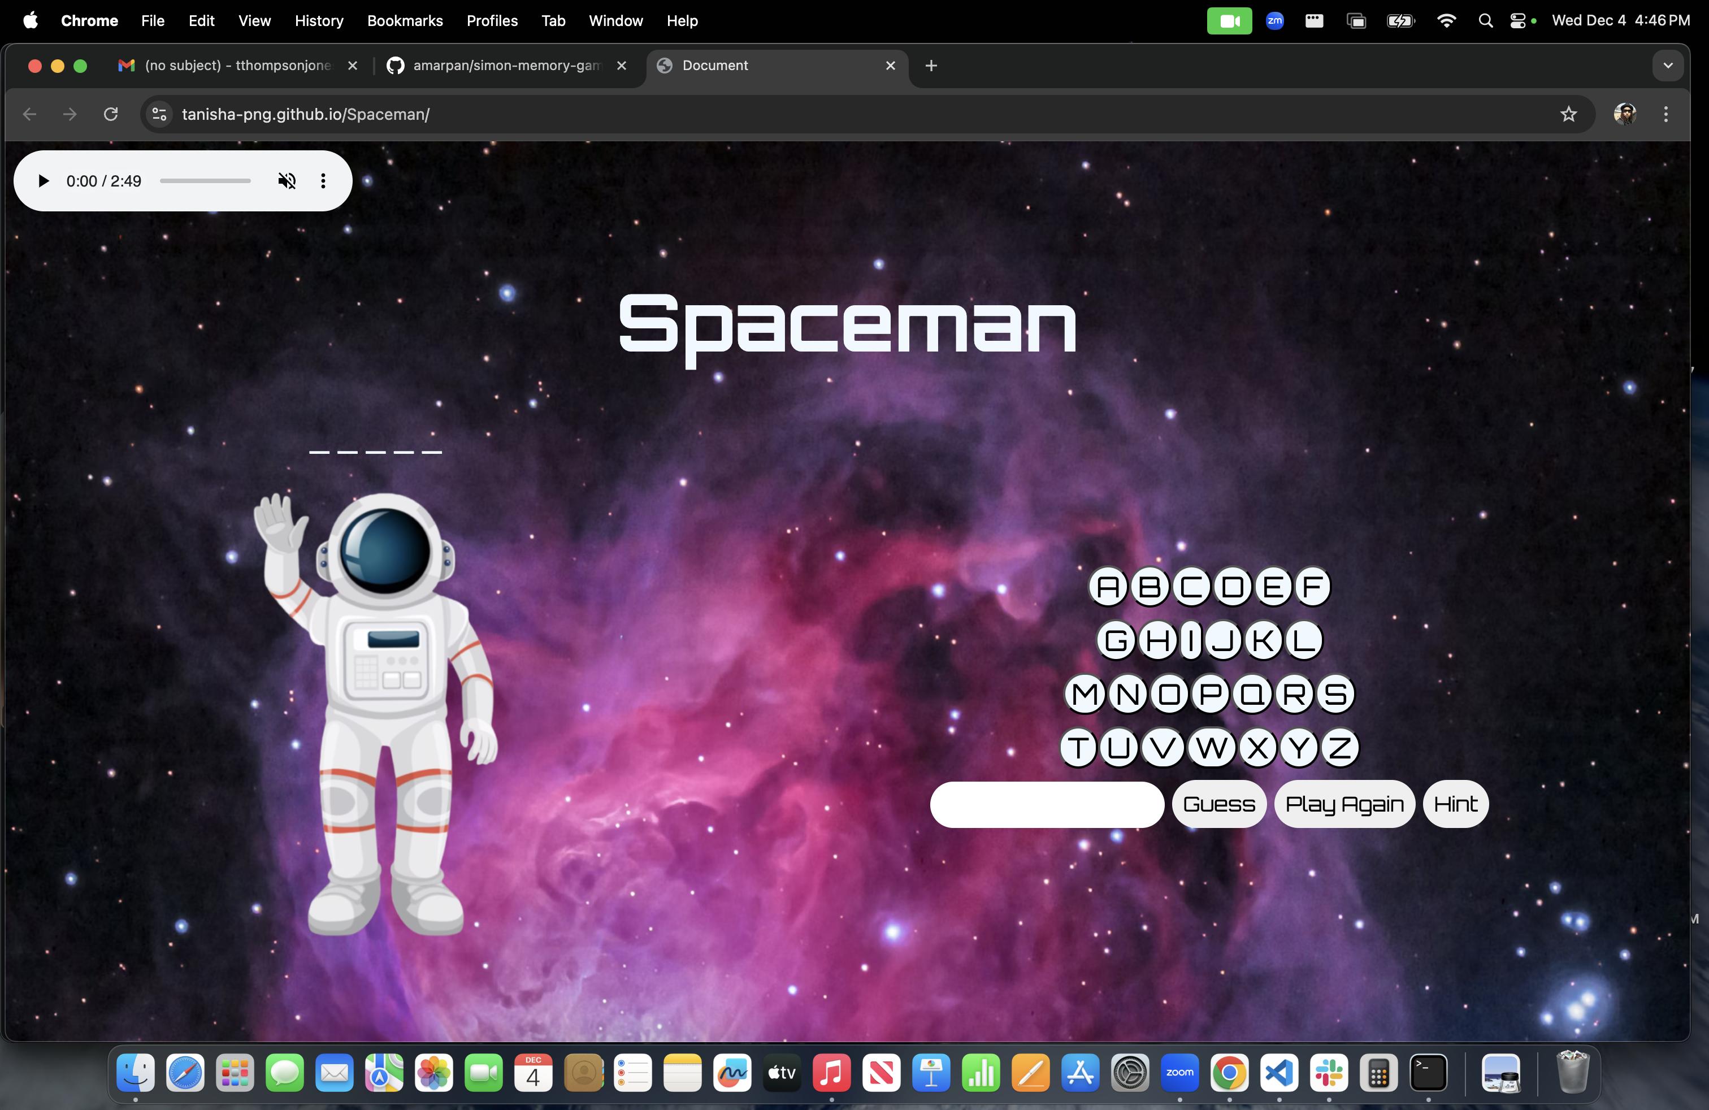
Task: Choose letter Q on the keyboard
Action: tap(1252, 694)
